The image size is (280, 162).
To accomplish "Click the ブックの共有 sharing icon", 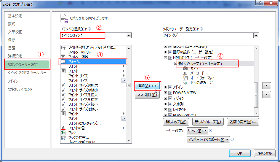I will pyautogui.click(x=63, y=137).
